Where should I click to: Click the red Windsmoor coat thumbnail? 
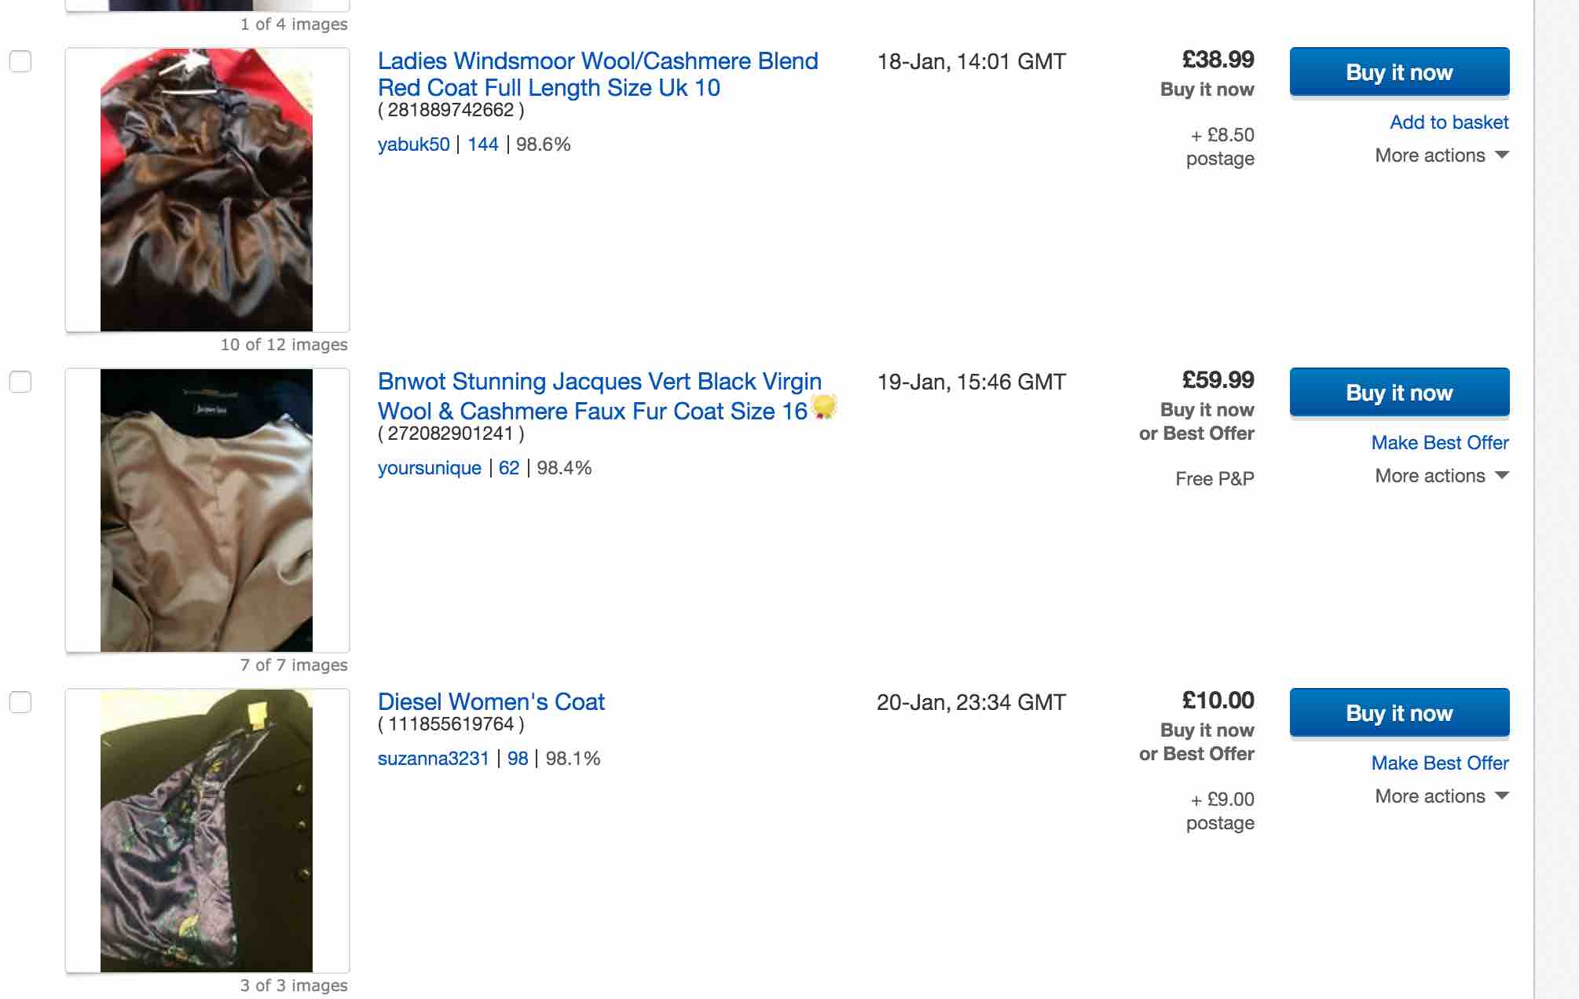[x=207, y=190]
